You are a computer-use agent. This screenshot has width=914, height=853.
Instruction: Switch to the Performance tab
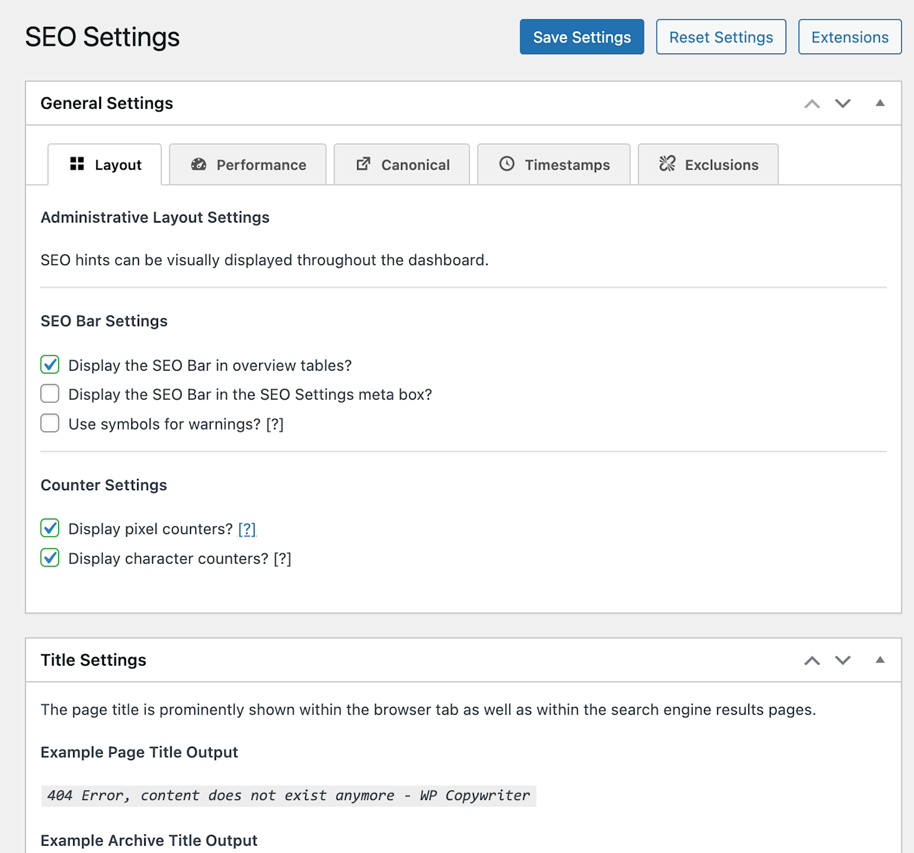coord(248,165)
